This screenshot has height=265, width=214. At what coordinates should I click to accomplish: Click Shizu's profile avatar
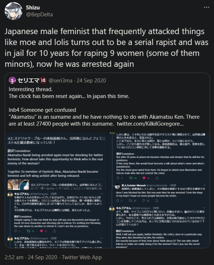click(x=13, y=11)
